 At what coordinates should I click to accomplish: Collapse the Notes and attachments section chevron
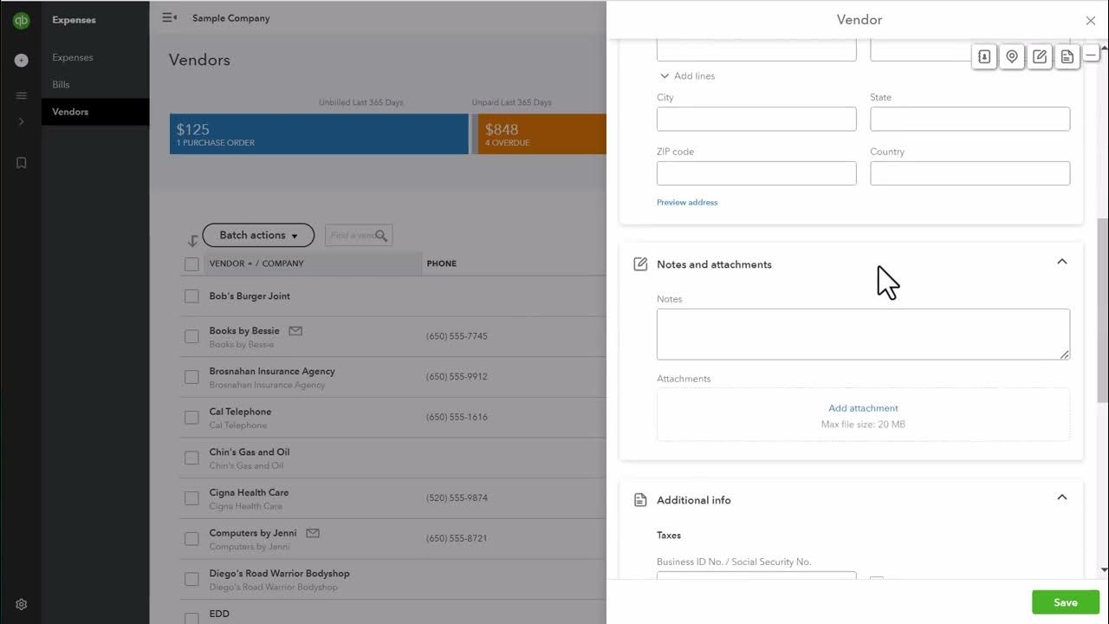(1061, 262)
